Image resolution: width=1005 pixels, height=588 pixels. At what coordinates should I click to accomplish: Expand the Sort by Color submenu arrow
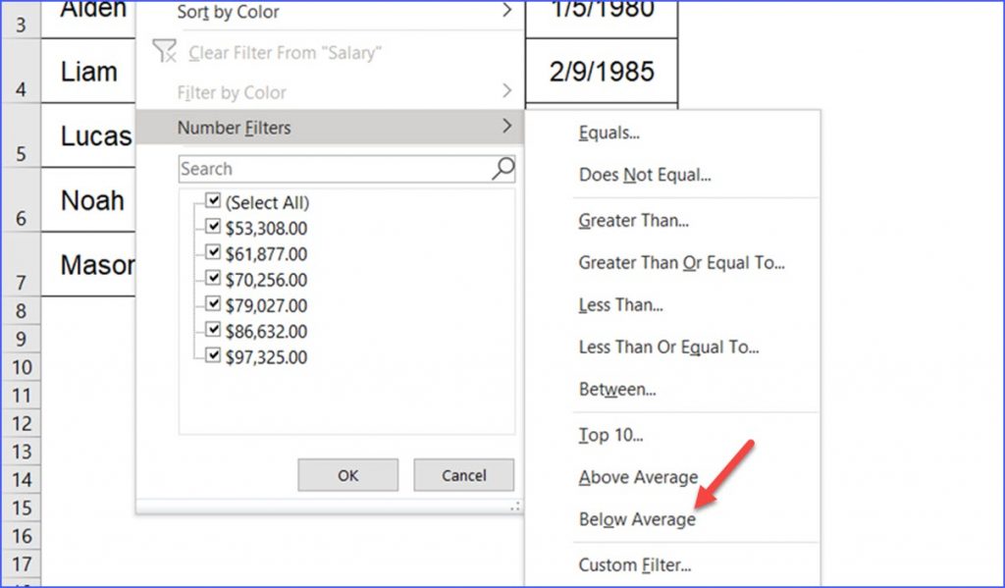click(506, 12)
